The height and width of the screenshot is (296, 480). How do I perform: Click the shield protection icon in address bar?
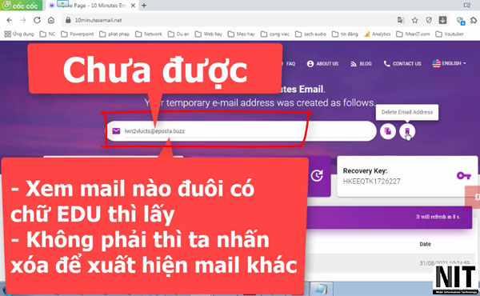(x=429, y=20)
